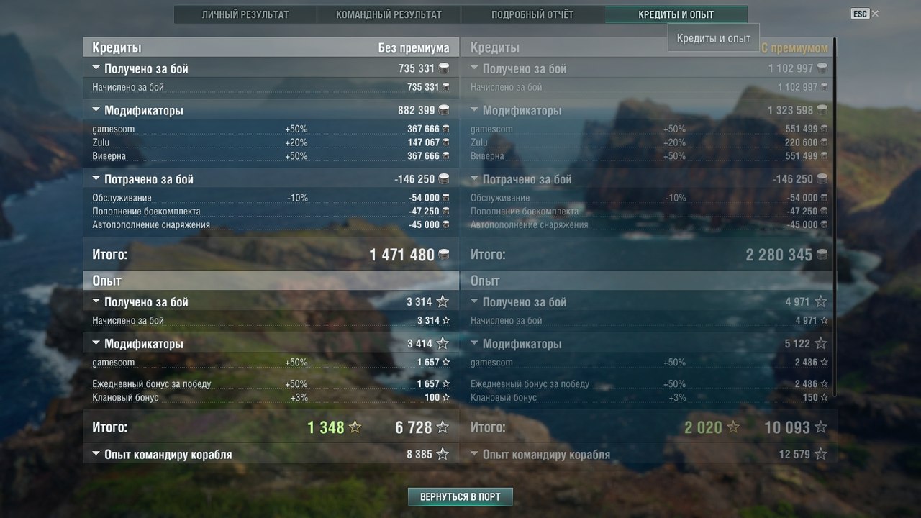Click the coin icon next to Модификаторы 882 399

point(444,110)
